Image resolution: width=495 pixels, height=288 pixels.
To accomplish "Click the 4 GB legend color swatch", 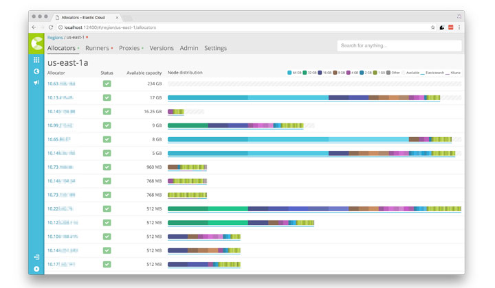I will click(x=349, y=73).
